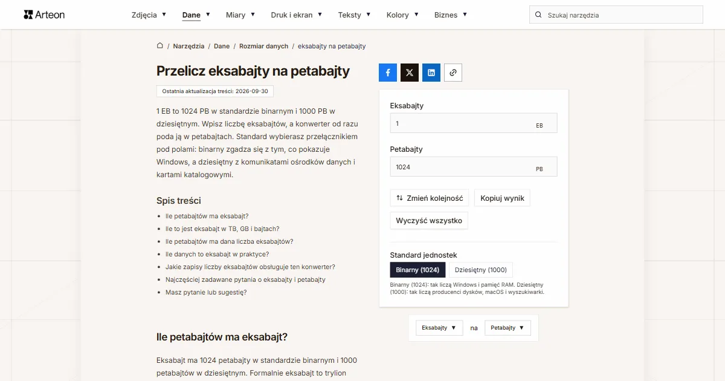Open the Teksty navigation menu

tap(355, 15)
